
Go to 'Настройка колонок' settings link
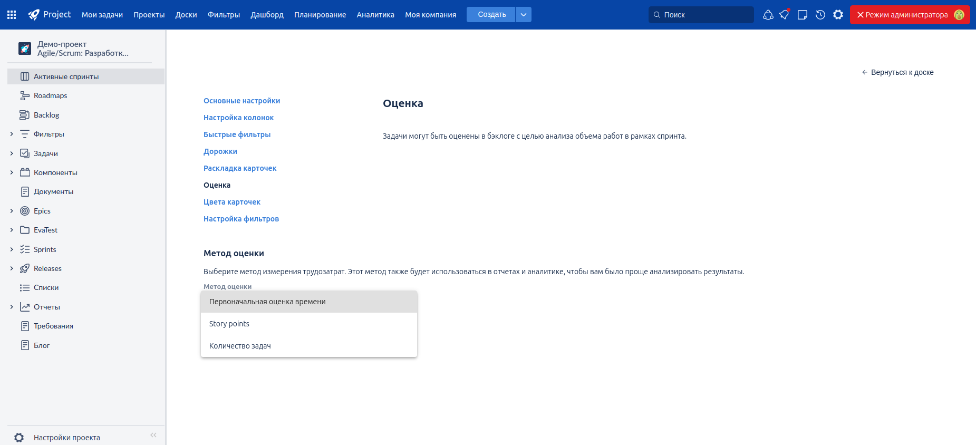pyautogui.click(x=238, y=118)
